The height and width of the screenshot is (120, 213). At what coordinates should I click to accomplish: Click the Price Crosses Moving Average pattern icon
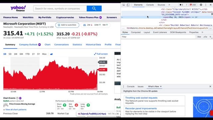pos(6,105)
